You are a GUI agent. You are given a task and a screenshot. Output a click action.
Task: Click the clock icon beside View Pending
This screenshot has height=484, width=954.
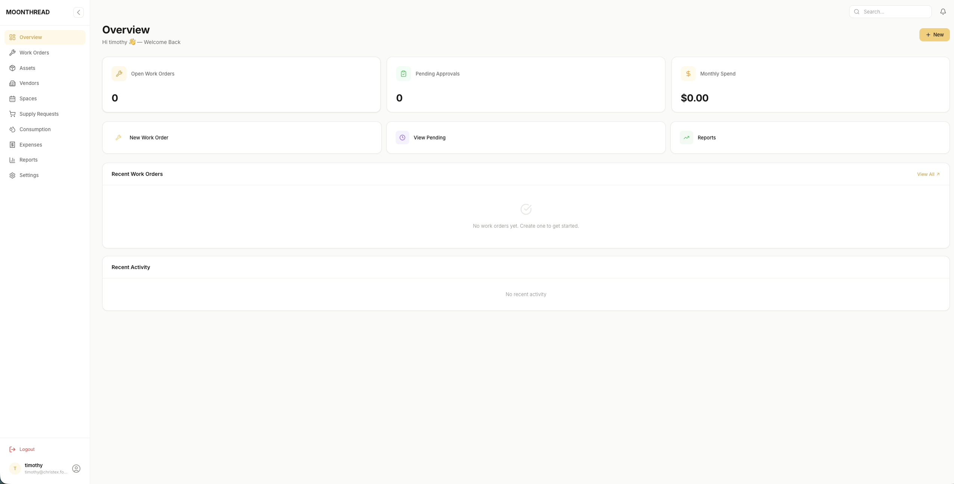(402, 137)
